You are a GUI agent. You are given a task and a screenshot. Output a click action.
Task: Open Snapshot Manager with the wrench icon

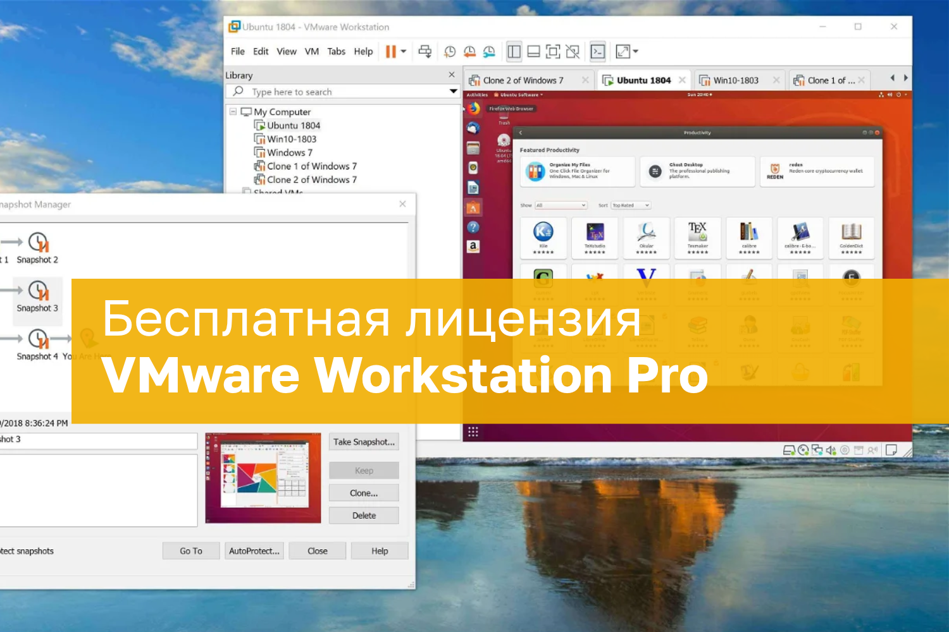click(x=488, y=52)
